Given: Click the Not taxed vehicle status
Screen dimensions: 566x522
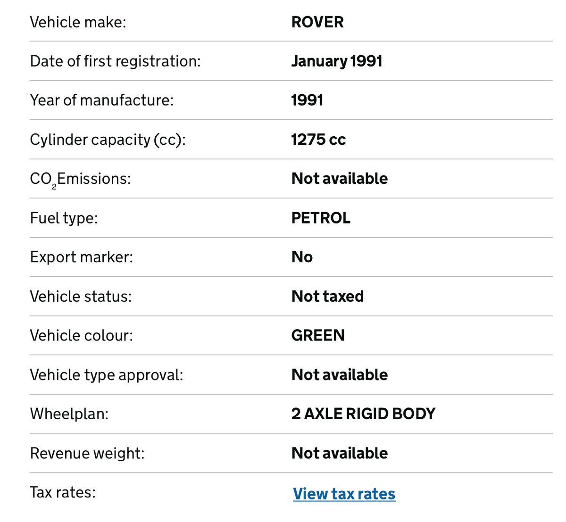Looking at the screenshot, I should click(327, 296).
